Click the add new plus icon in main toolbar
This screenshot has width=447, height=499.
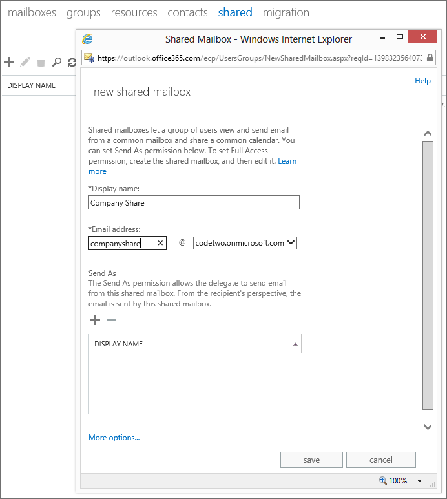click(9, 62)
